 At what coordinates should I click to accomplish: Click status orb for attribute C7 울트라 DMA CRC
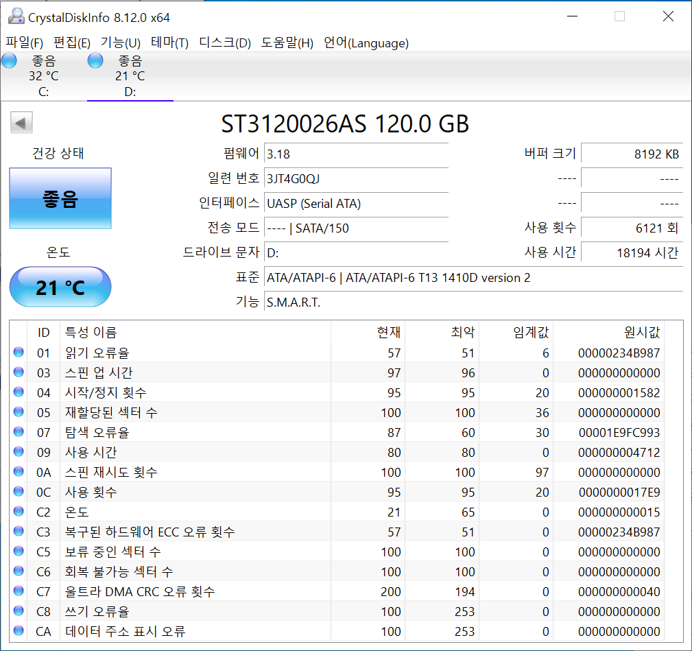click(x=19, y=591)
